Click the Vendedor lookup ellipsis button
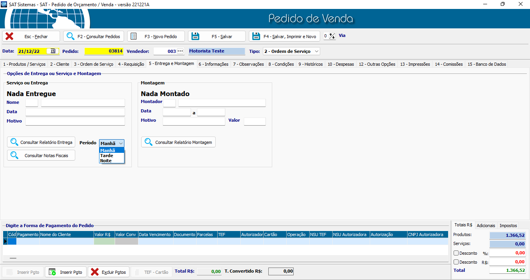The height and width of the screenshot is (280, 530). 180,51
